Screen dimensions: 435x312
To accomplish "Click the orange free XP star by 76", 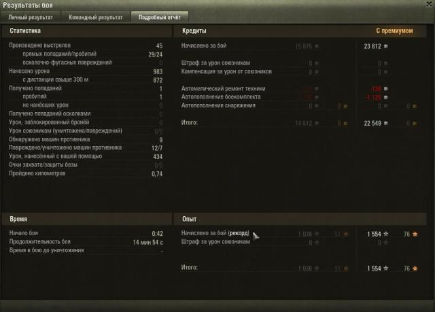I will pos(415,234).
